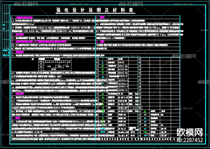Click the drawing title 强电设计说明及材料表
Image resolution: width=210 pixels, height=149 pixels.
(x=95, y=10)
